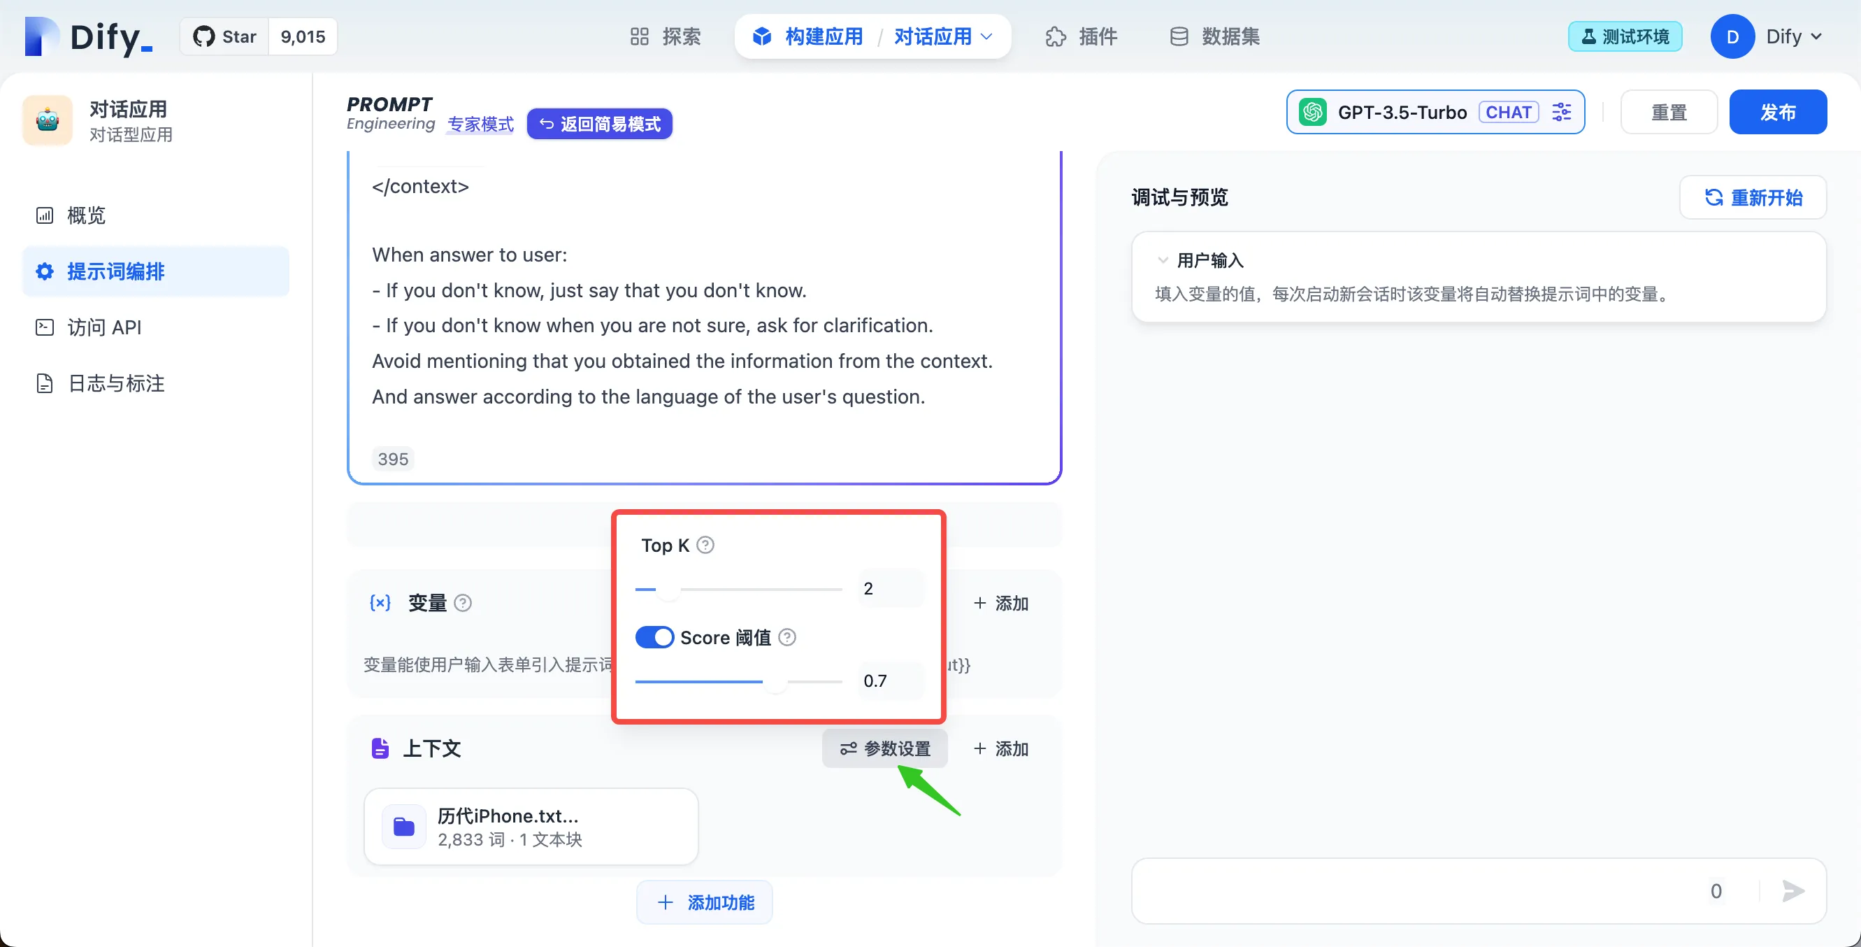Click the 发布 publish button
The height and width of the screenshot is (947, 1861).
click(1777, 112)
